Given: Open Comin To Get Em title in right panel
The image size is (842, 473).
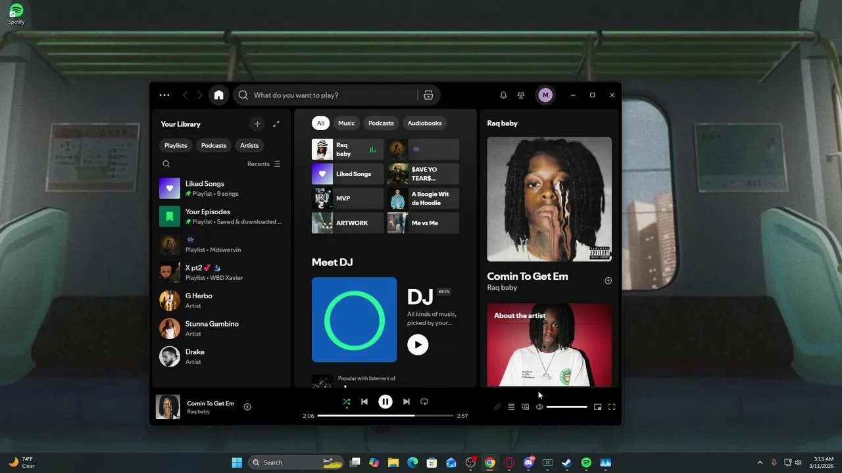Looking at the screenshot, I should [527, 277].
